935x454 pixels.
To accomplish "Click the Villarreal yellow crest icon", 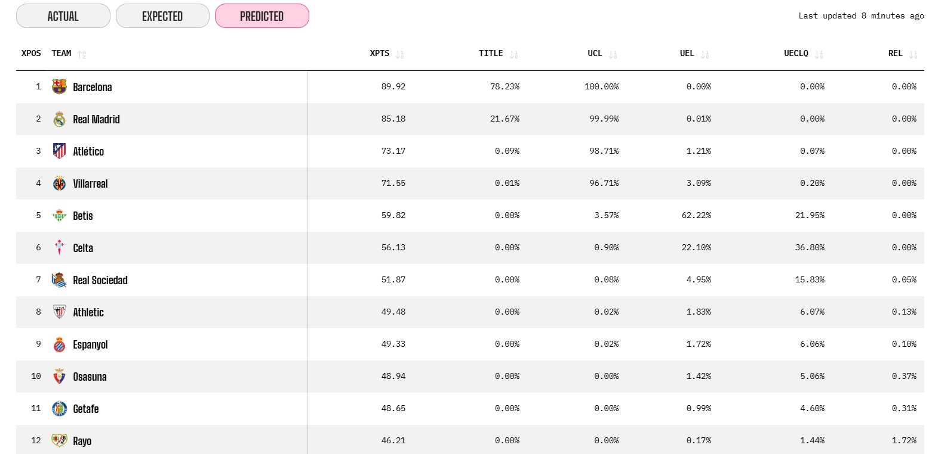I will pos(59,184).
